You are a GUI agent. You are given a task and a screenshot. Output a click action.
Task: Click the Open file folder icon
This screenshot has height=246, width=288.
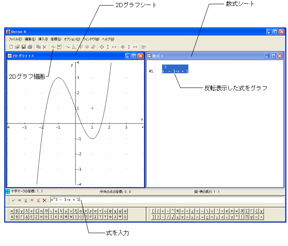[17, 47]
